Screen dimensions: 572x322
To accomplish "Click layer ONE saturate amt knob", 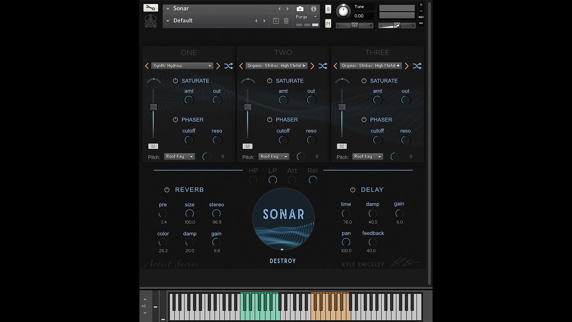I will click(x=189, y=100).
